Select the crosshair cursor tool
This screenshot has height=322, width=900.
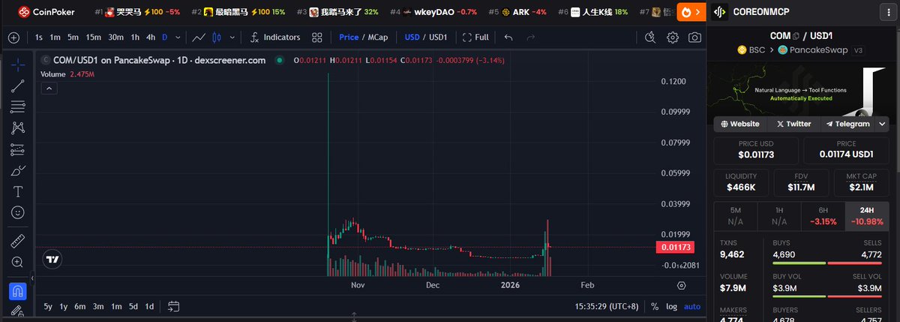pyautogui.click(x=17, y=65)
